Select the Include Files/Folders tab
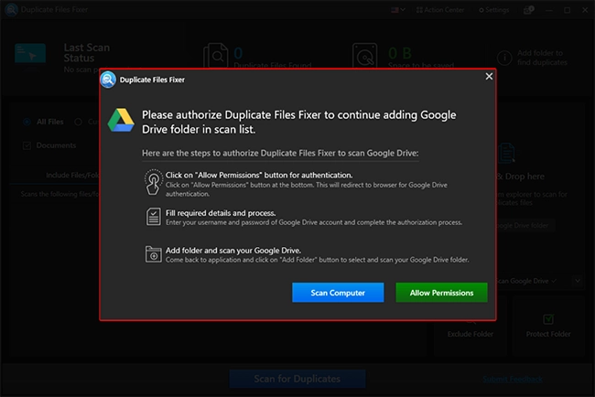 point(72,176)
